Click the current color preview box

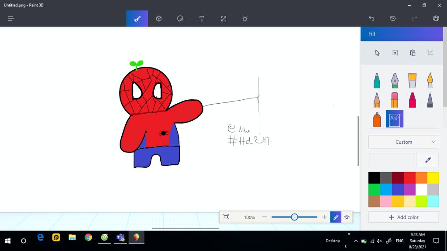click(x=392, y=160)
